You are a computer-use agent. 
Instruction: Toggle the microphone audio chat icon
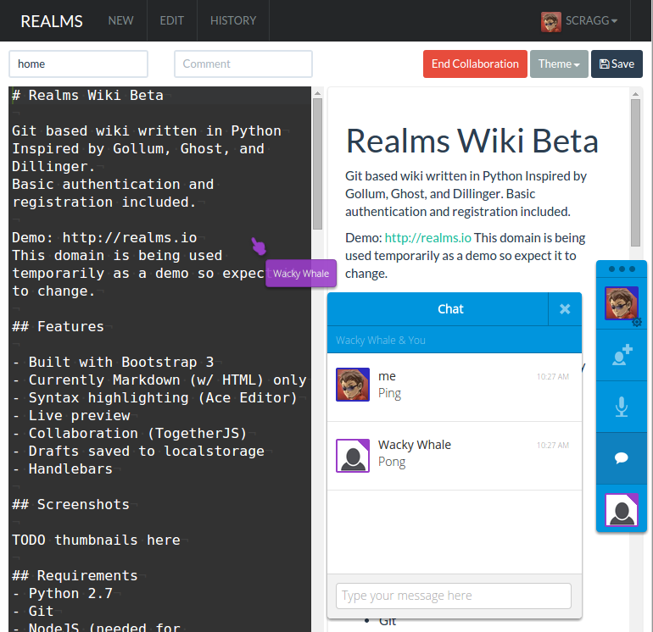pos(622,407)
